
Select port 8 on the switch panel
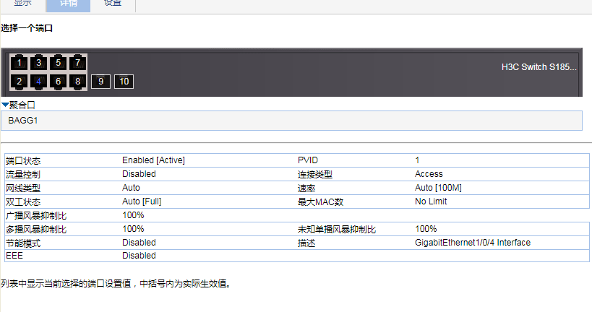click(78, 81)
